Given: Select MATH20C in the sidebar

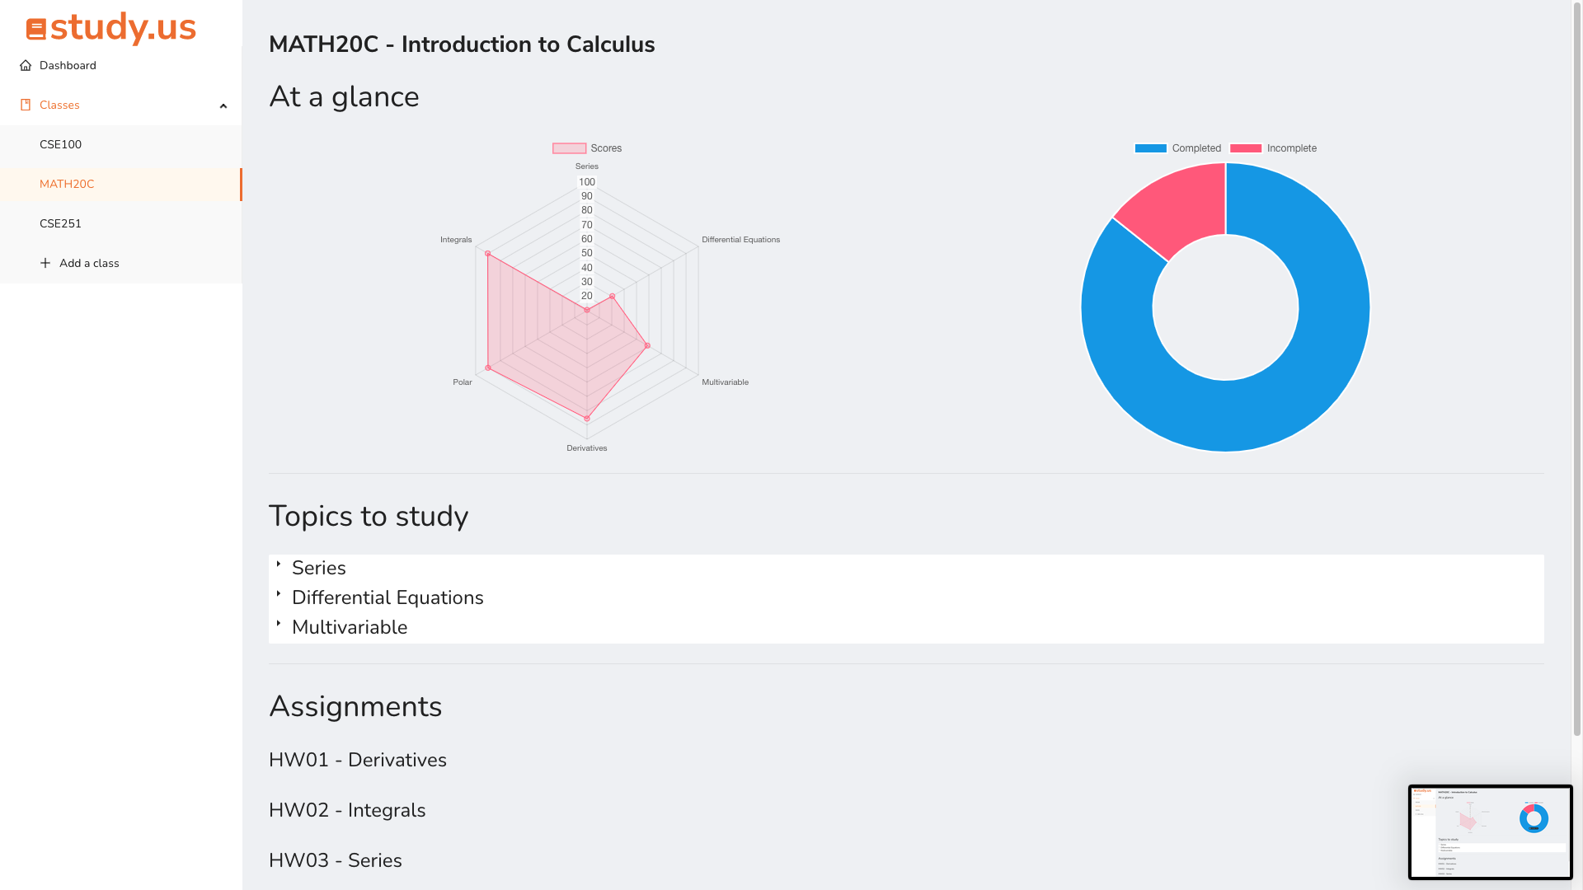Looking at the screenshot, I should tap(67, 185).
